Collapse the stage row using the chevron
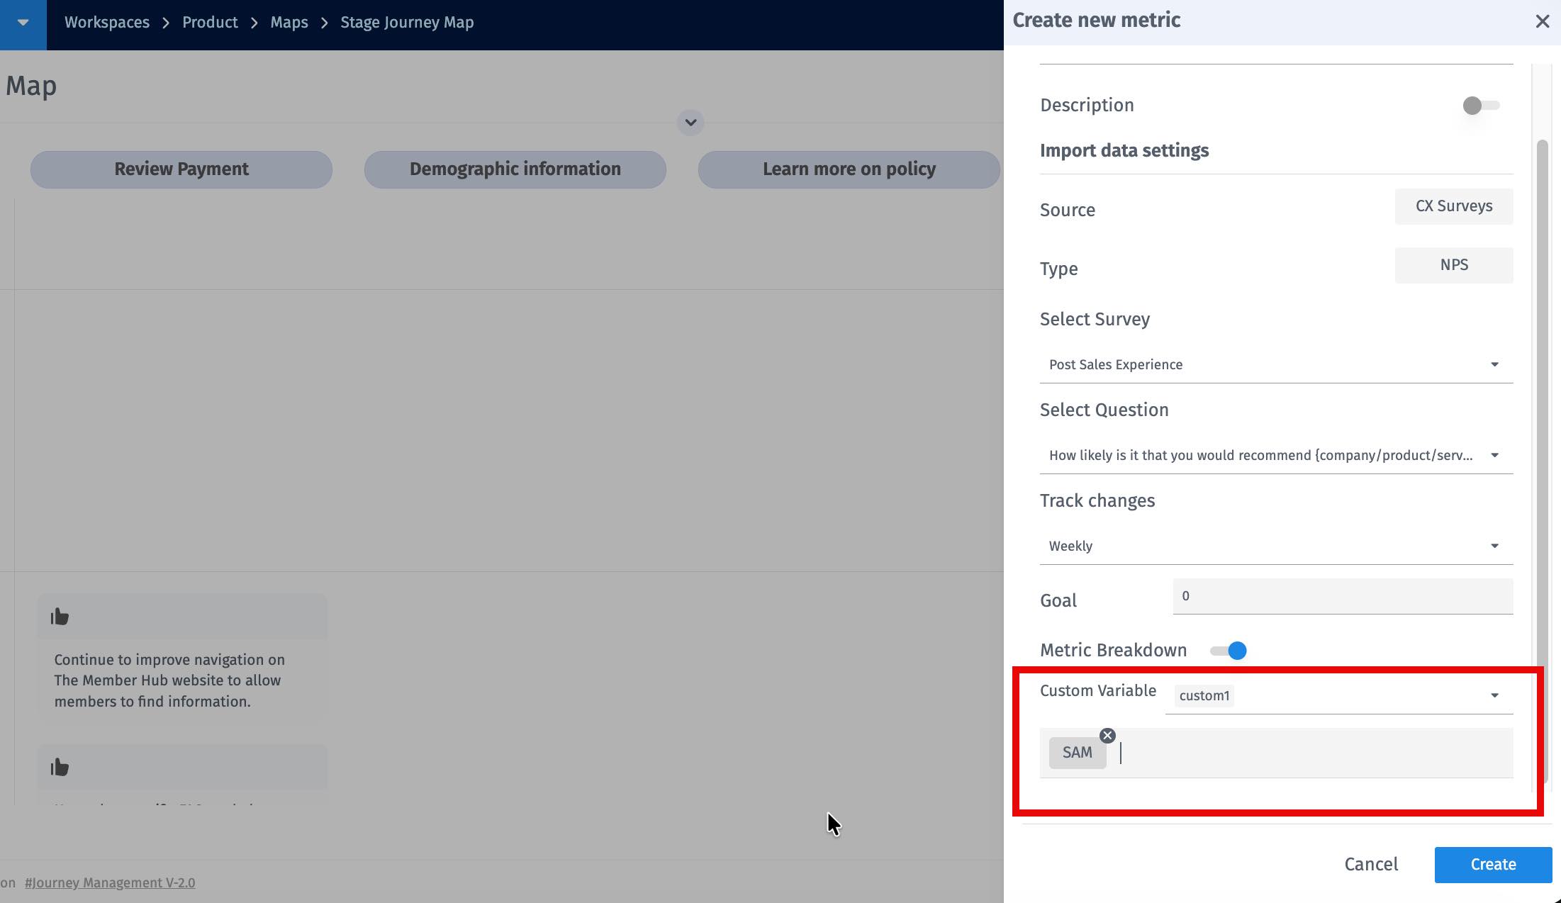The height and width of the screenshot is (903, 1561). (690, 122)
